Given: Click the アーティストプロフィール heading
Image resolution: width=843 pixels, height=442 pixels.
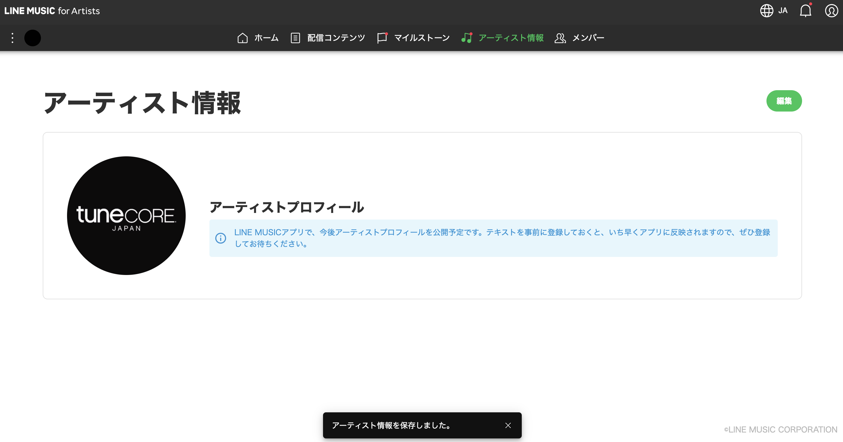Looking at the screenshot, I should point(287,207).
